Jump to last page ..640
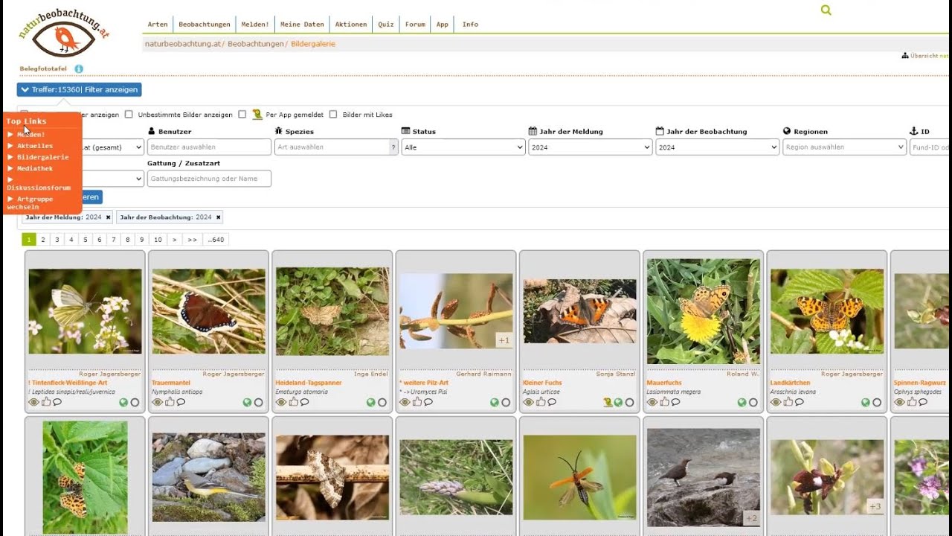 (216, 240)
